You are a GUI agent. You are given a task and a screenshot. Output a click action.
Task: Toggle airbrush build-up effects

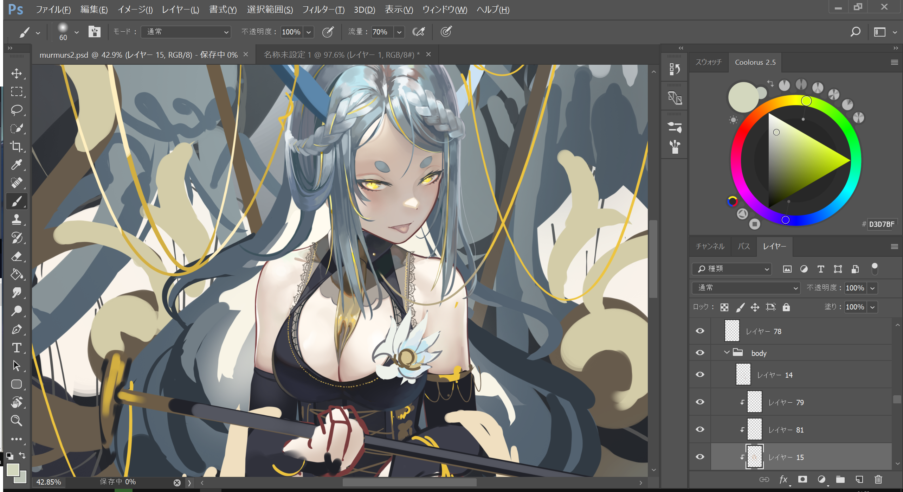point(418,32)
